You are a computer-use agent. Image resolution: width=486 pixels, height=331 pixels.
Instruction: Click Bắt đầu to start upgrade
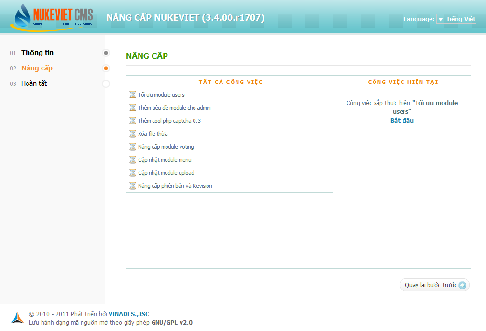click(402, 120)
